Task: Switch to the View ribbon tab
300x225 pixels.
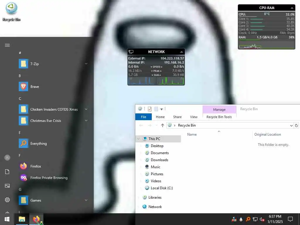Action: tap(194, 117)
